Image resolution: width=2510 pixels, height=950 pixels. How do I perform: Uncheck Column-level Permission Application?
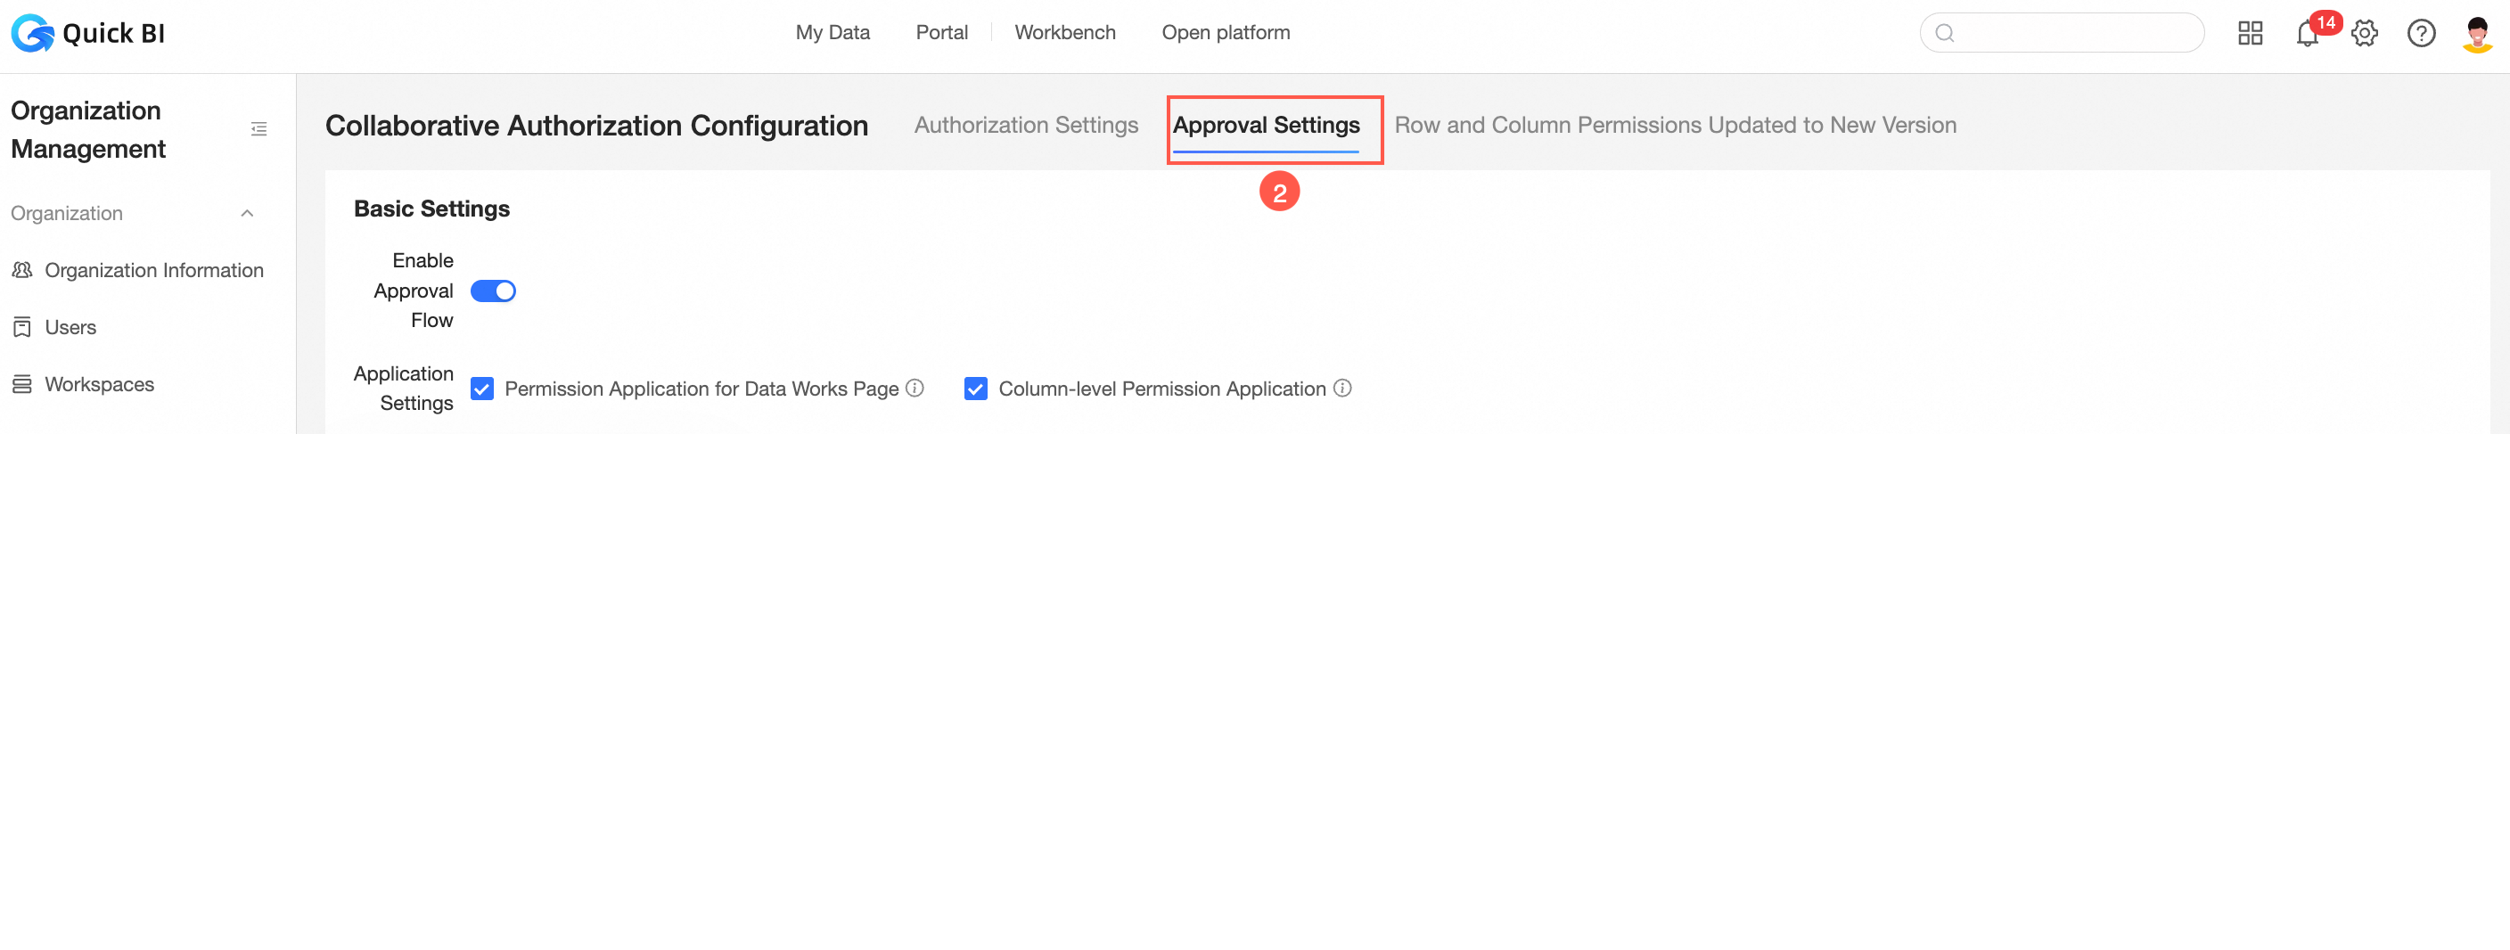coord(975,389)
